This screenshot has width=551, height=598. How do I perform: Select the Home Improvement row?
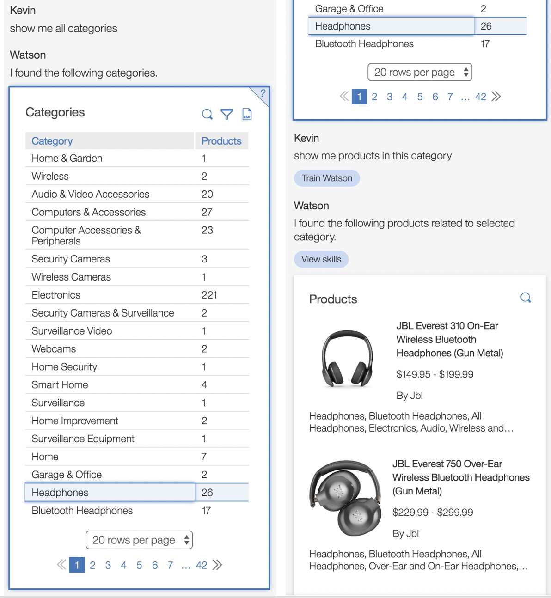tap(137, 421)
